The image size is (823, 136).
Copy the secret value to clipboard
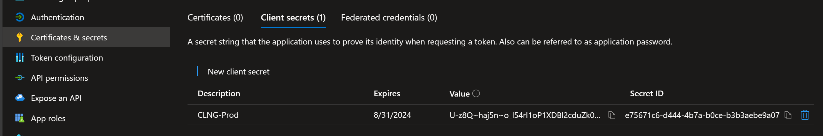(x=611, y=115)
